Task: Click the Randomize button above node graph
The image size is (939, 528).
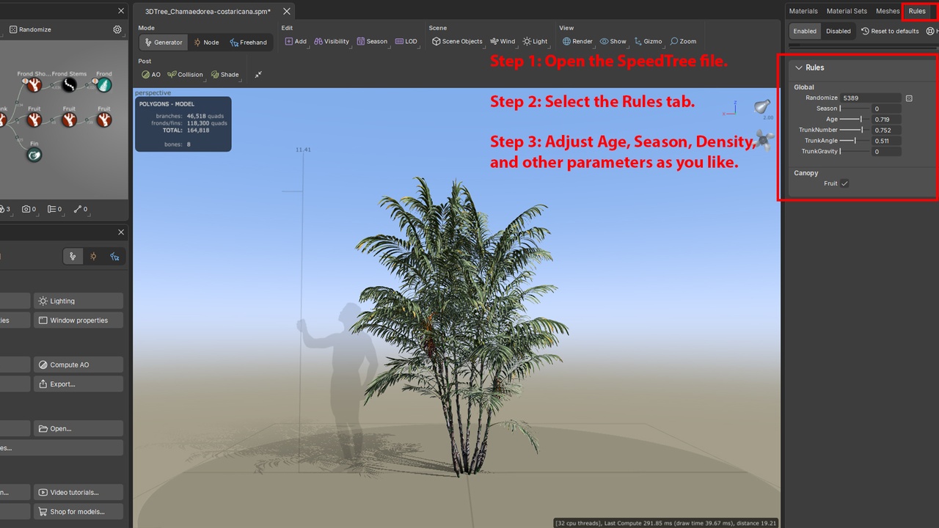Action: click(x=30, y=29)
